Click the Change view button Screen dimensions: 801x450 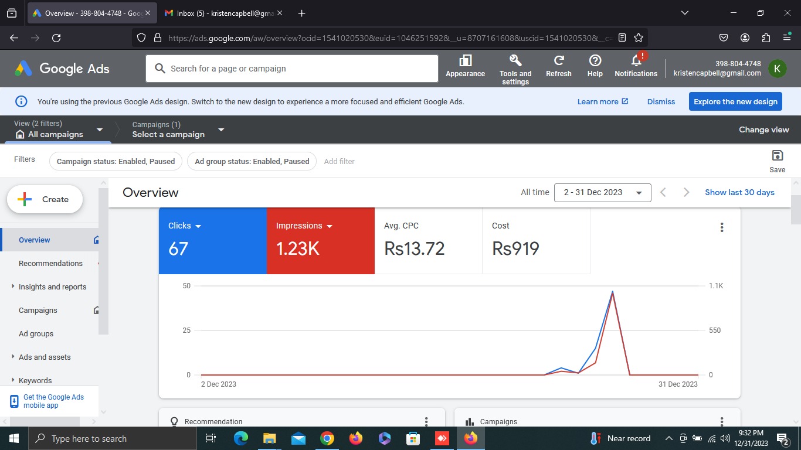pos(763,129)
